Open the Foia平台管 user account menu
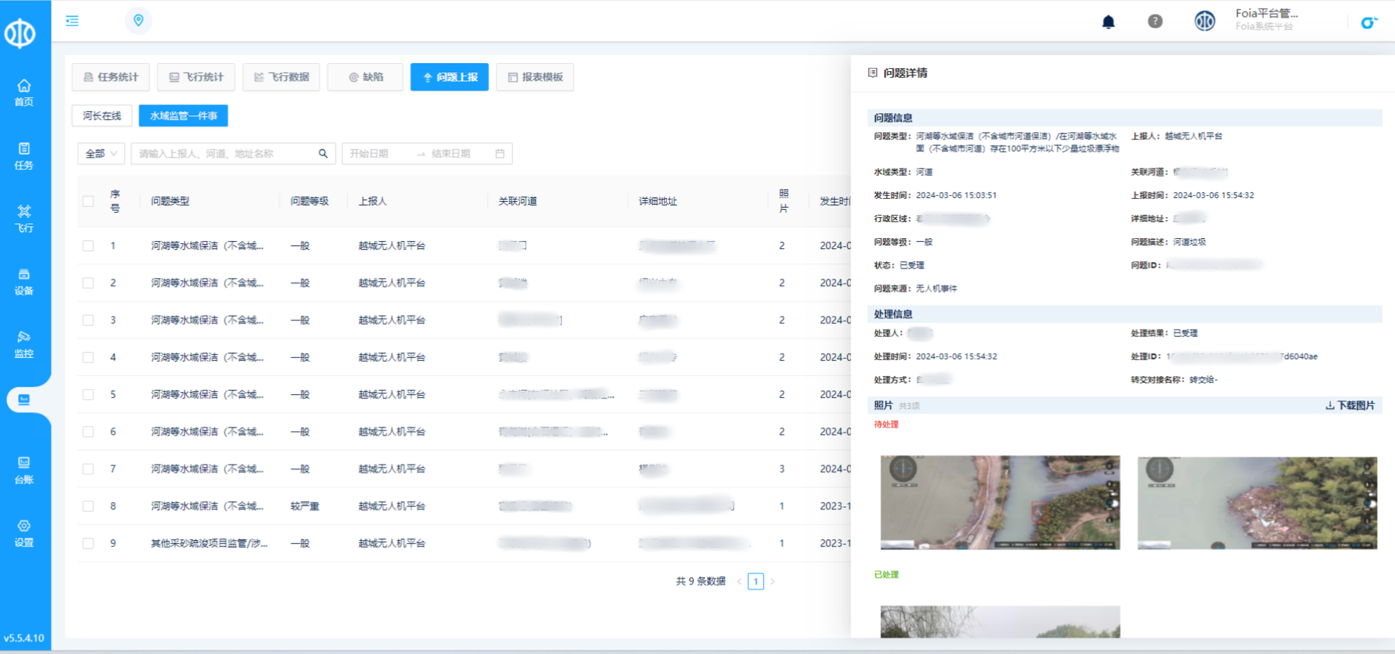The image size is (1395, 654). click(1265, 20)
